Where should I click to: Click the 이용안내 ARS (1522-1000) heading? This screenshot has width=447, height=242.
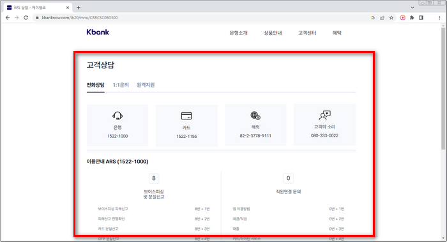[117, 162]
